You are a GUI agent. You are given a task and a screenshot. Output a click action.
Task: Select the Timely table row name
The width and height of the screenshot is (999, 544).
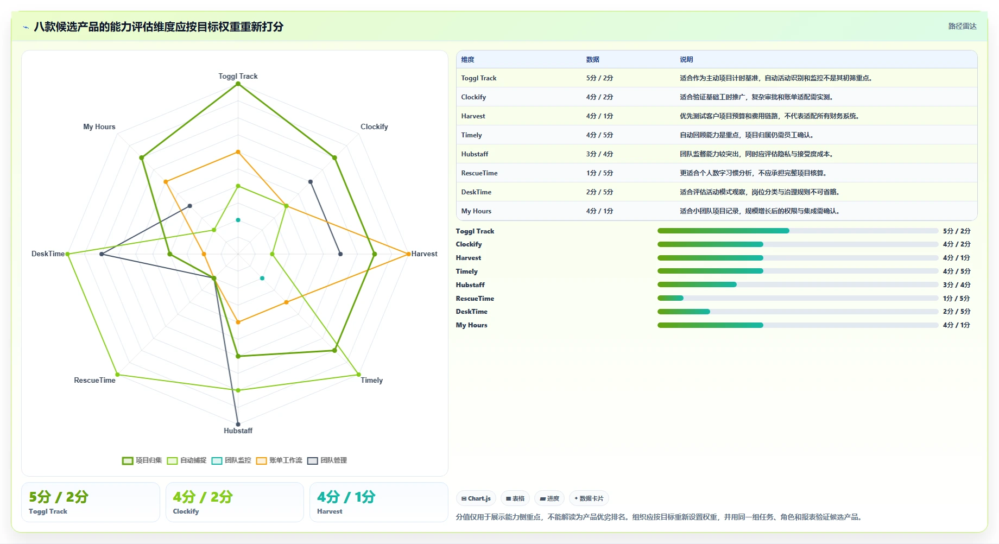click(471, 135)
